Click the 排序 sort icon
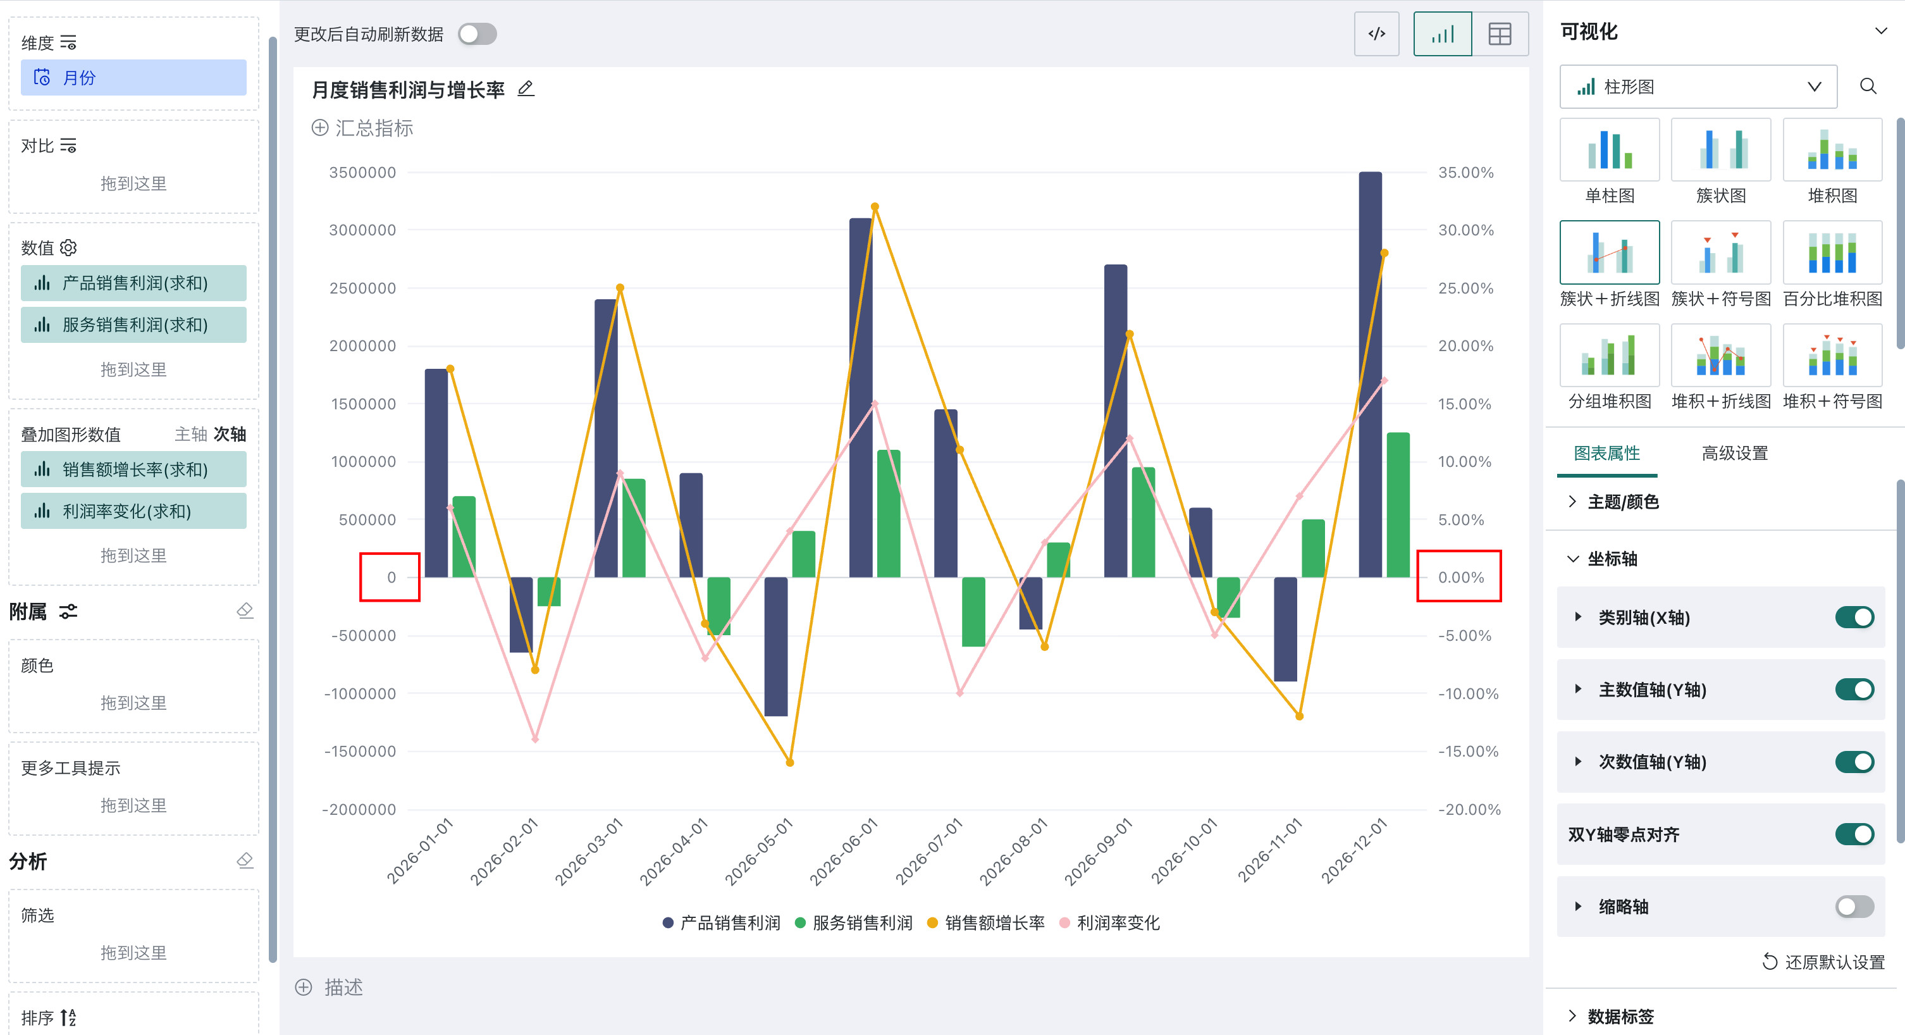Screen dimensions: 1905x1035 pyautogui.click(x=68, y=1017)
